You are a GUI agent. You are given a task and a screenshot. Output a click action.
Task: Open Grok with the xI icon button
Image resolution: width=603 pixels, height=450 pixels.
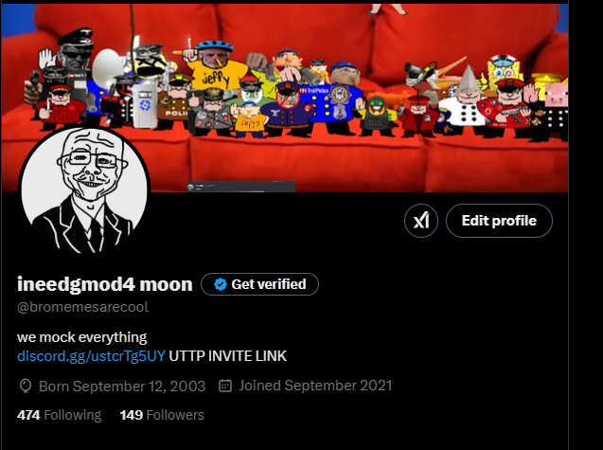point(420,221)
